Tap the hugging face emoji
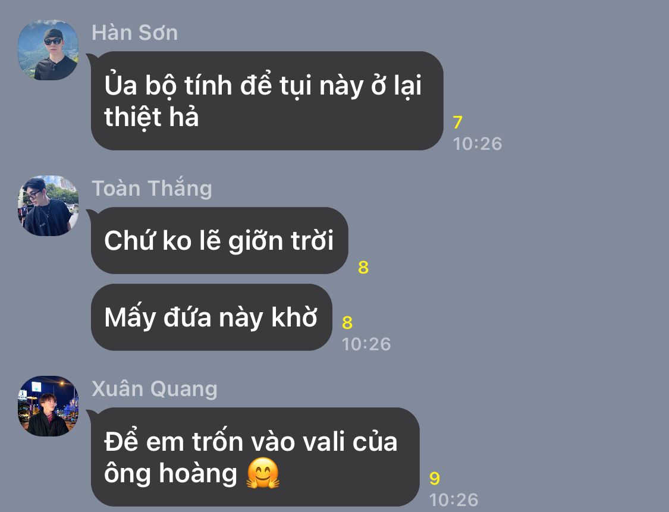669x512 pixels. coord(263,473)
